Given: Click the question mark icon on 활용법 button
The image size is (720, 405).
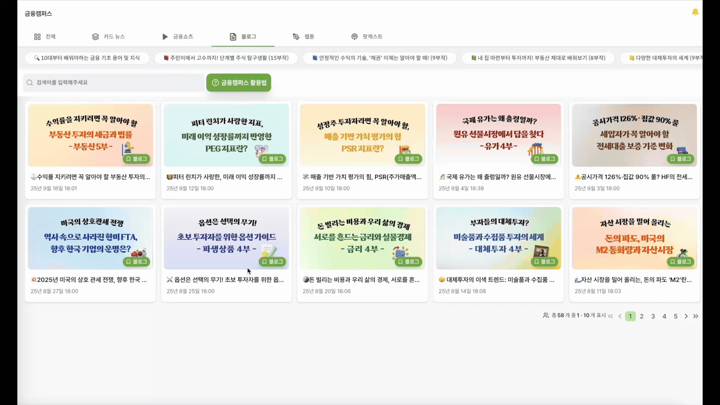Looking at the screenshot, I should tap(214, 82).
